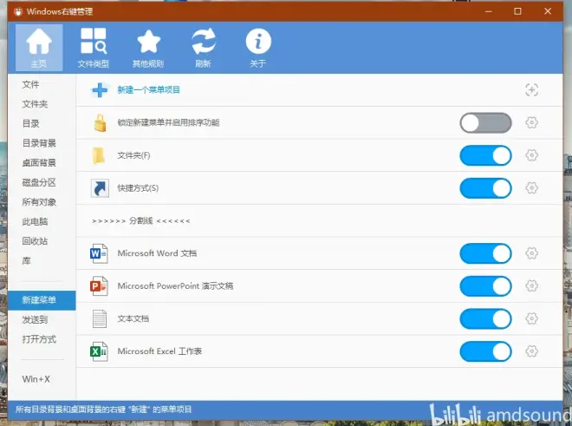Click the 刷新 refresh icon
This screenshot has height=426, width=572.
(203, 42)
